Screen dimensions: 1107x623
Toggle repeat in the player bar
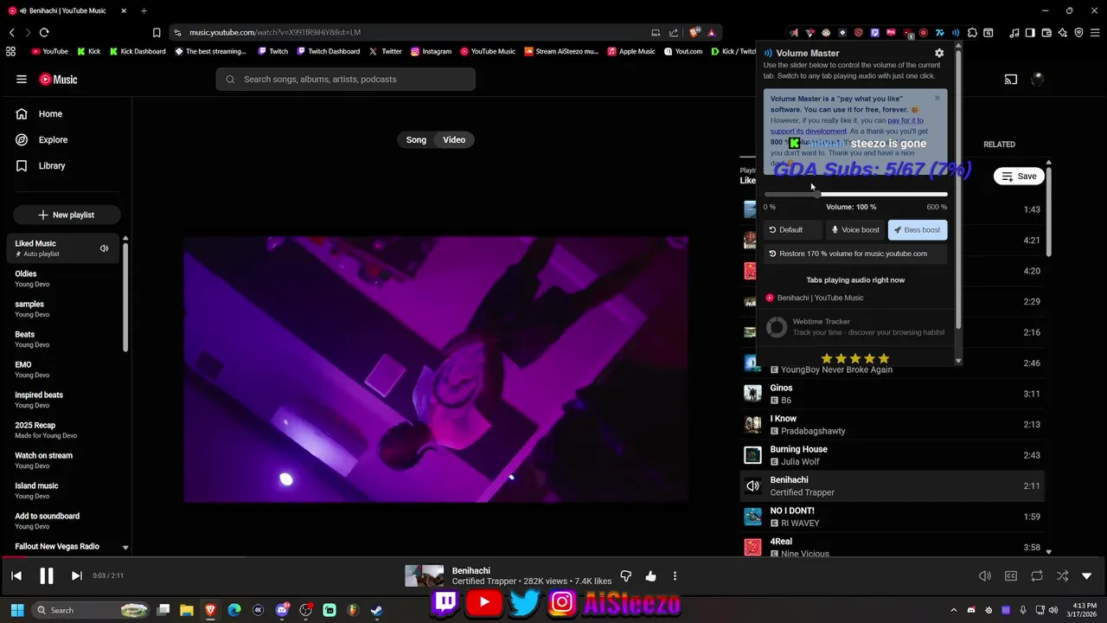click(x=1037, y=575)
